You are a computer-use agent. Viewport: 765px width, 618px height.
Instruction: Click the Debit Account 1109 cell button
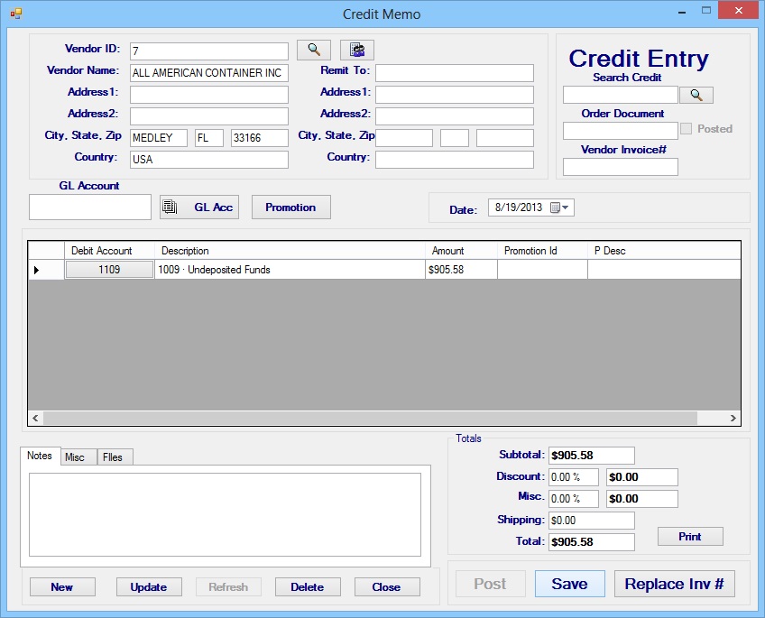pos(109,270)
